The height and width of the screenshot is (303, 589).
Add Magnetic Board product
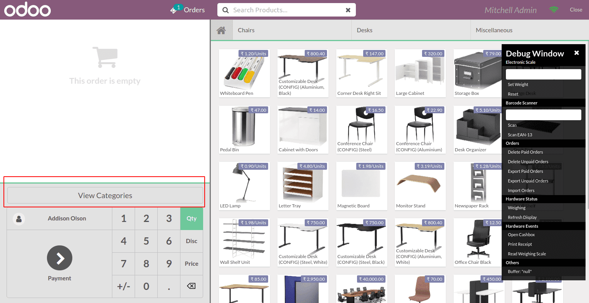[362, 186]
